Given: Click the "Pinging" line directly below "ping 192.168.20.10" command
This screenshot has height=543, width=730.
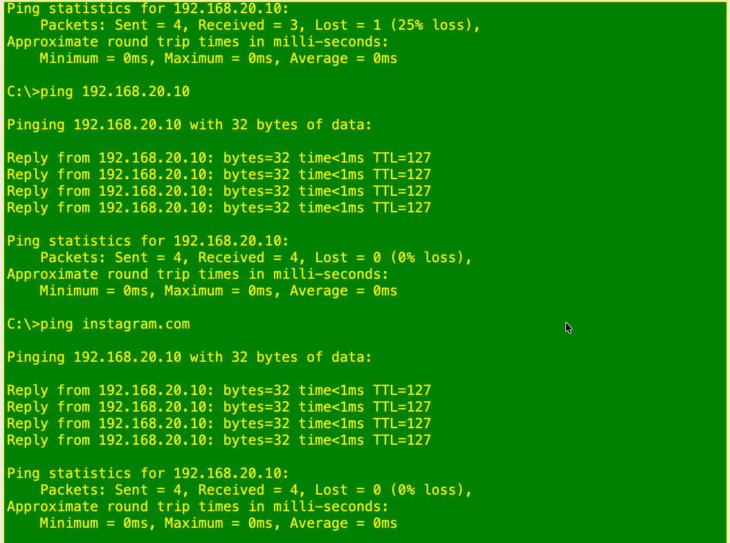Looking at the screenshot, I should coord(189,125).
